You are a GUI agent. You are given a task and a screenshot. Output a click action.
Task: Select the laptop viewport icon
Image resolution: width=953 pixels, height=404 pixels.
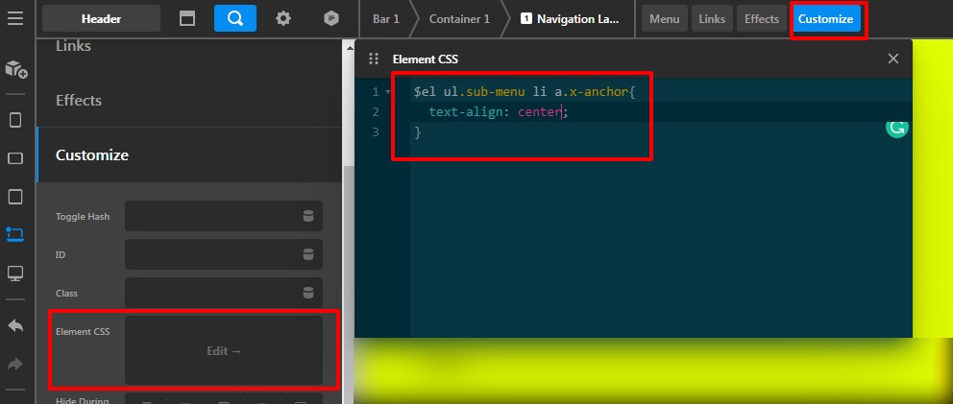pyautogui.click(x=15, y=234)
